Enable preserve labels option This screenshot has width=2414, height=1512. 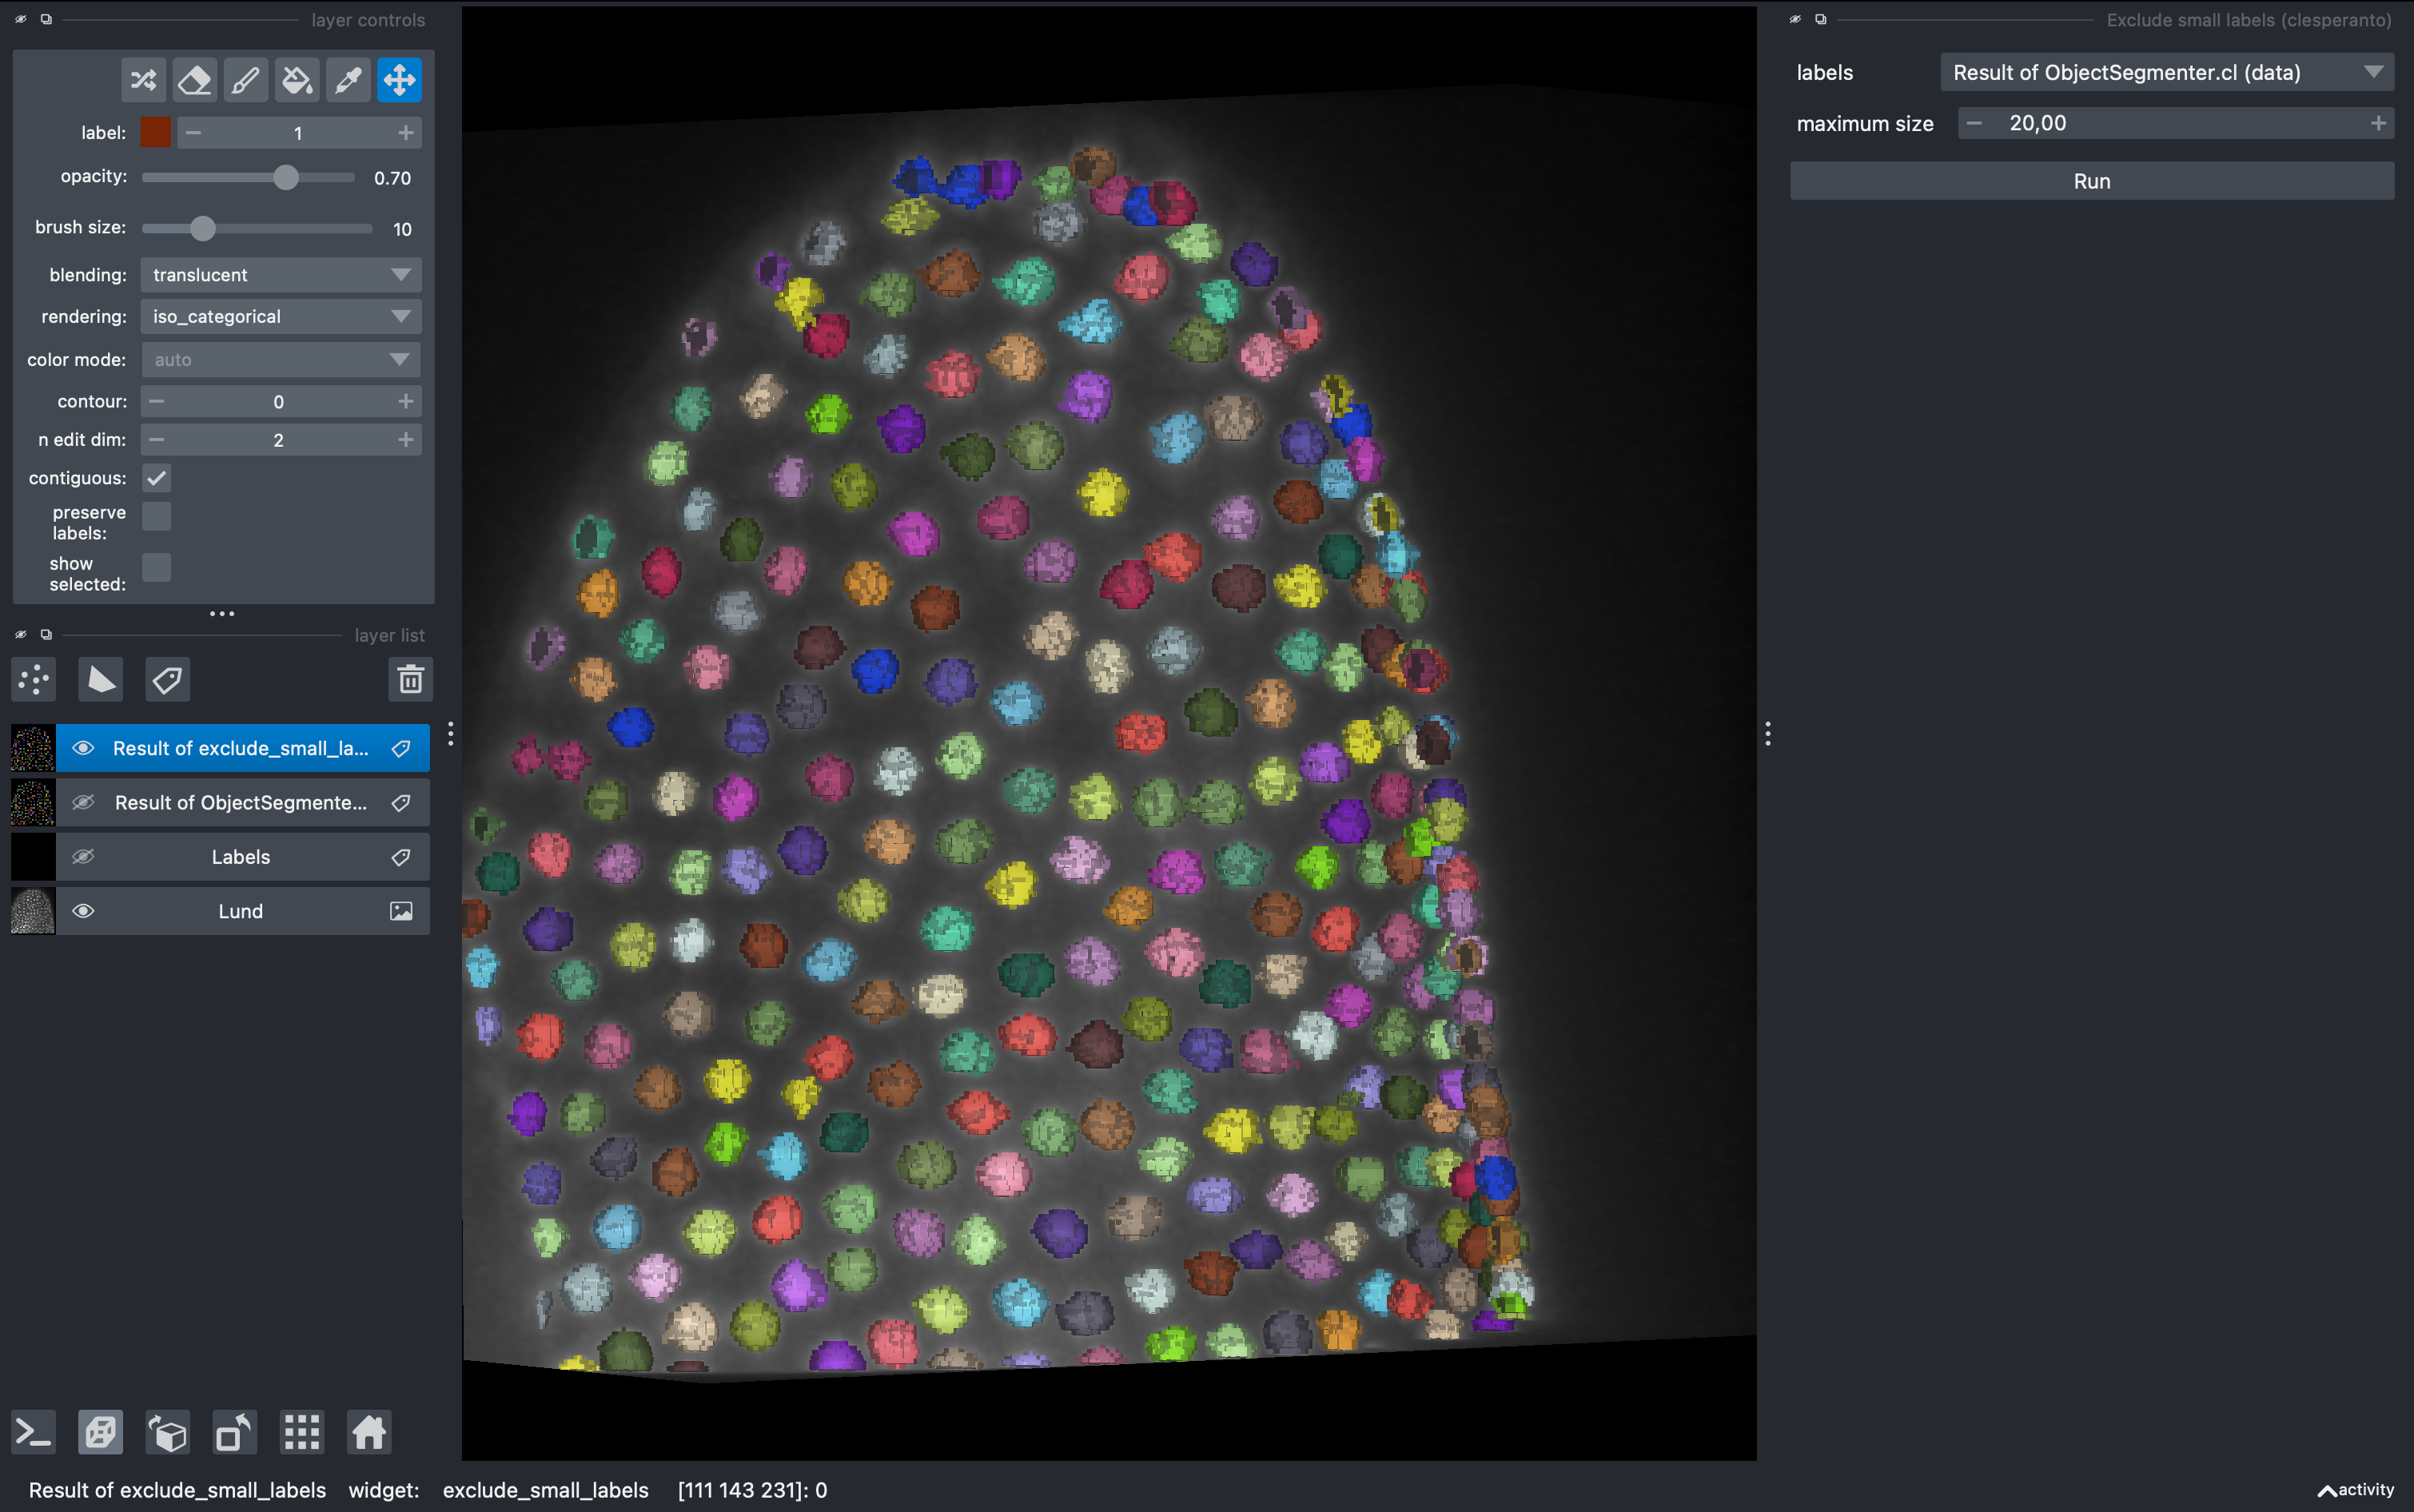[157, 517]
